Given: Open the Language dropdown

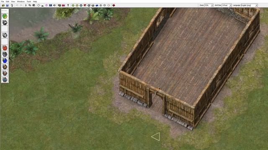Looking at the screenshot, I should 249,5.
